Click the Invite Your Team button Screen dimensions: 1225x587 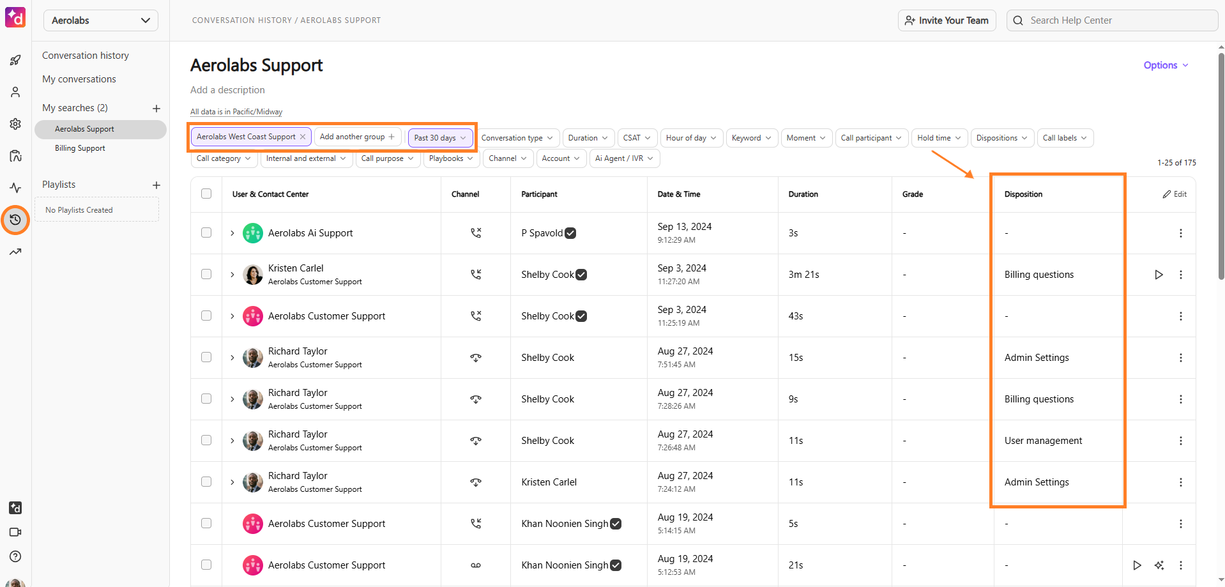coord(947,20)
